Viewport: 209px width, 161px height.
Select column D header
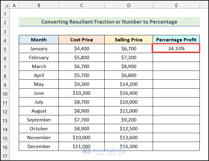(128, 5)
